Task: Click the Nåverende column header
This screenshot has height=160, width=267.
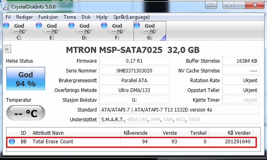Action: tap(136, 133)
